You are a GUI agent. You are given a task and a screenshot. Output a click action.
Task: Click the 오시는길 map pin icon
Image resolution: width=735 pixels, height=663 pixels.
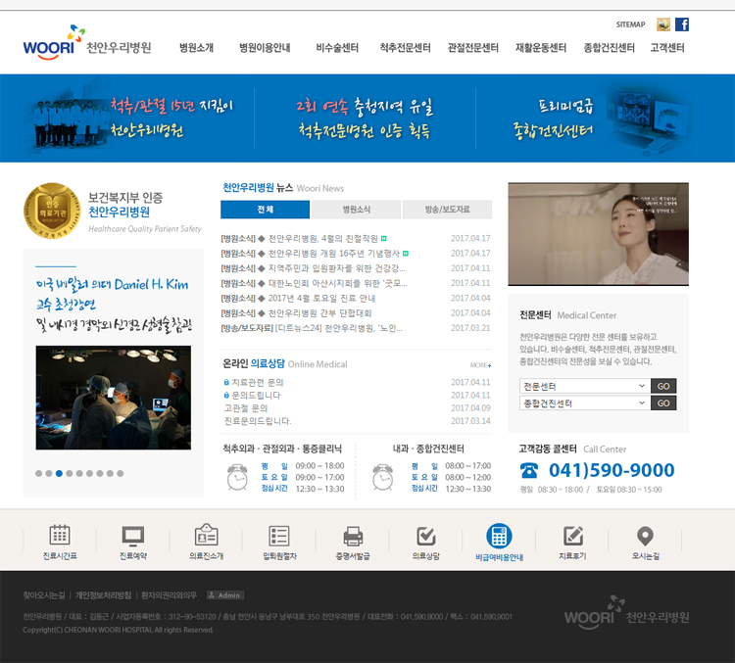coord(645,536)
